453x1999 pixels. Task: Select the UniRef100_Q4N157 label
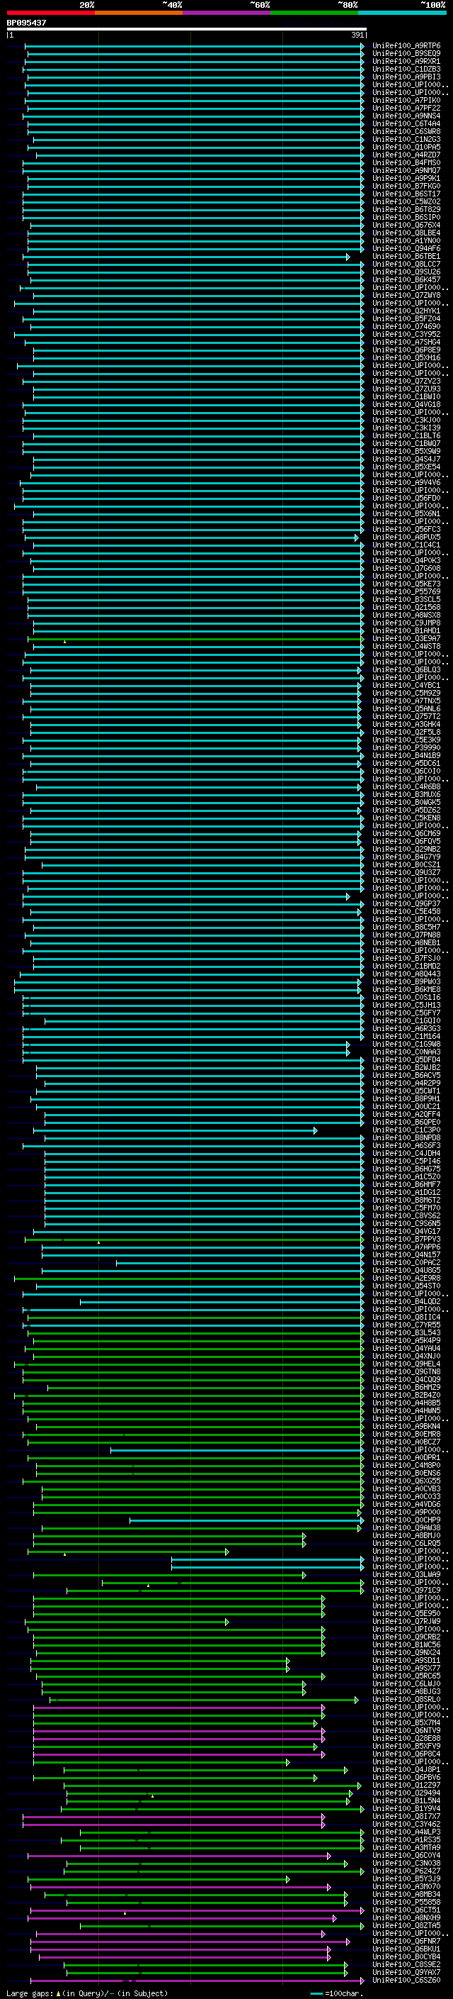pyautogui.click(x=406, y=1255)
